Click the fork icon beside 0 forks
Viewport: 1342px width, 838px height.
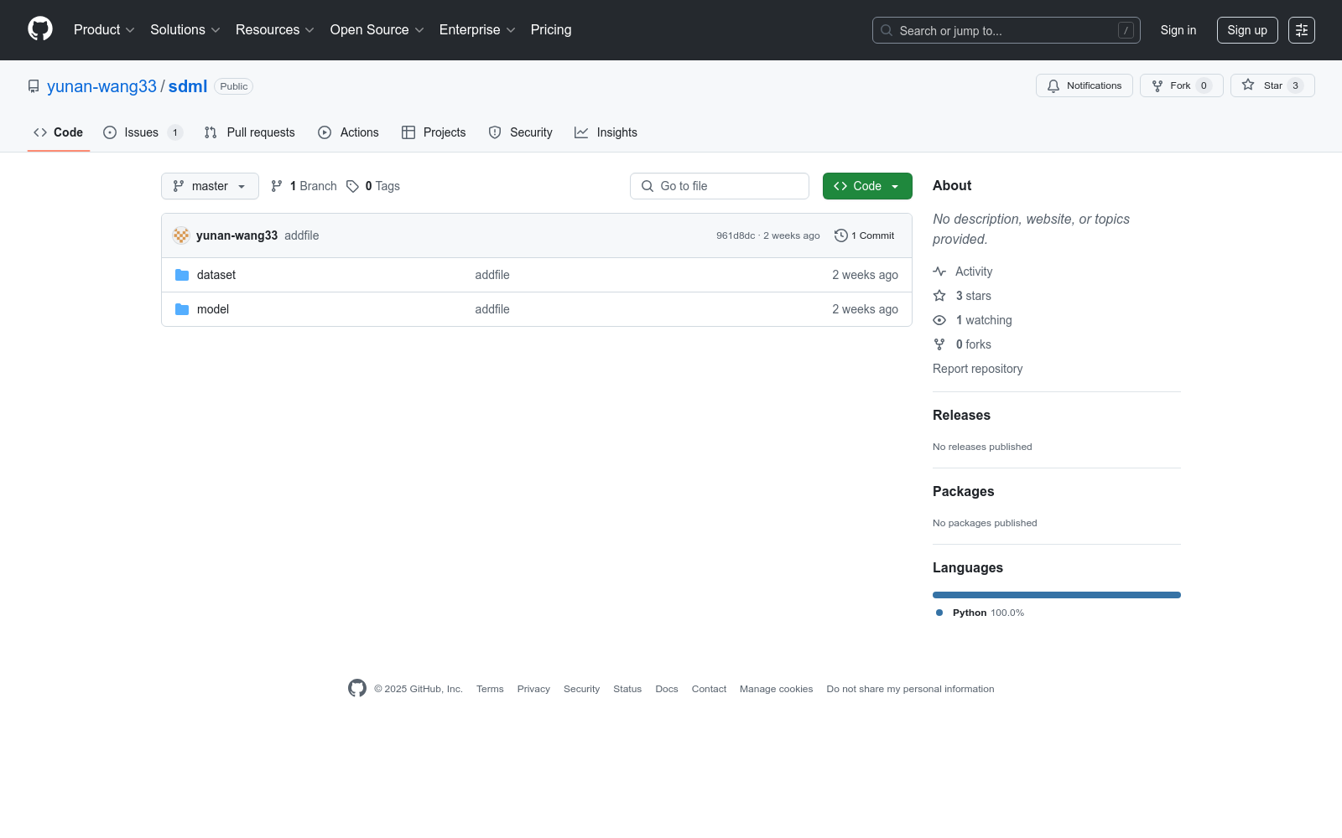[939, 344]
